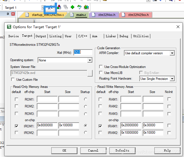Open the Operating system dropdown
The width and height of the screenshot is (184, 157).
[90, 60]
